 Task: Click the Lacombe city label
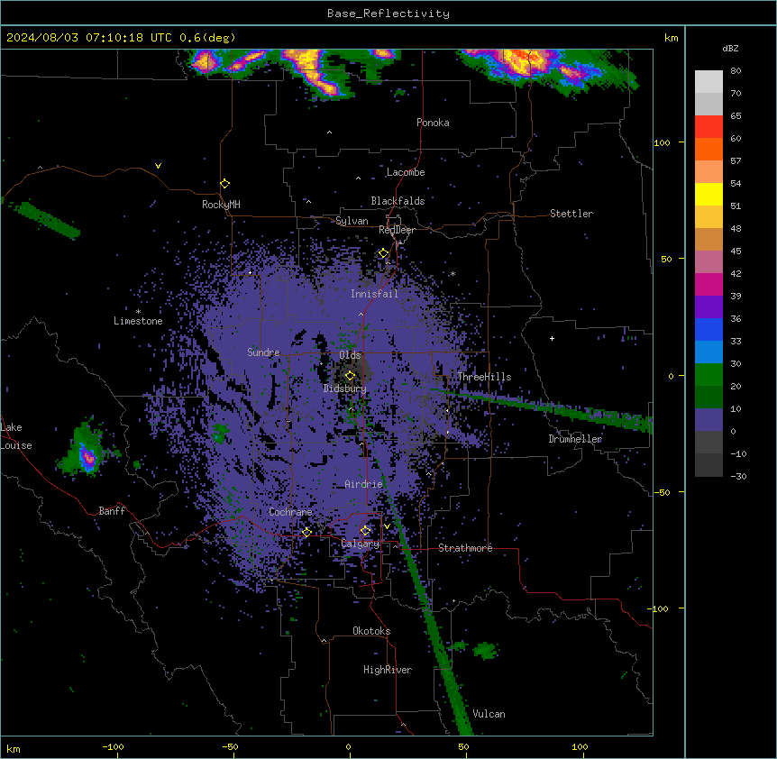pyautogui.click(x=406, y=172)
